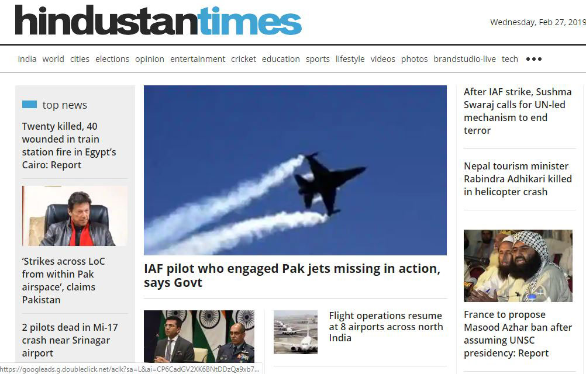Image resolution: width=586 pixels, height=374 pixels.
Task: Open the Masood Azhar press conference photo
Action: pyautogui.click(x=518, y=266)
